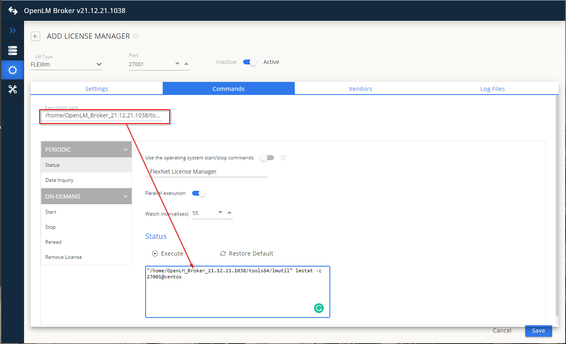Expand the sidebar with double-chevron icon
The width and height of the screenshot is (566, 344).
tap(13, 31)
